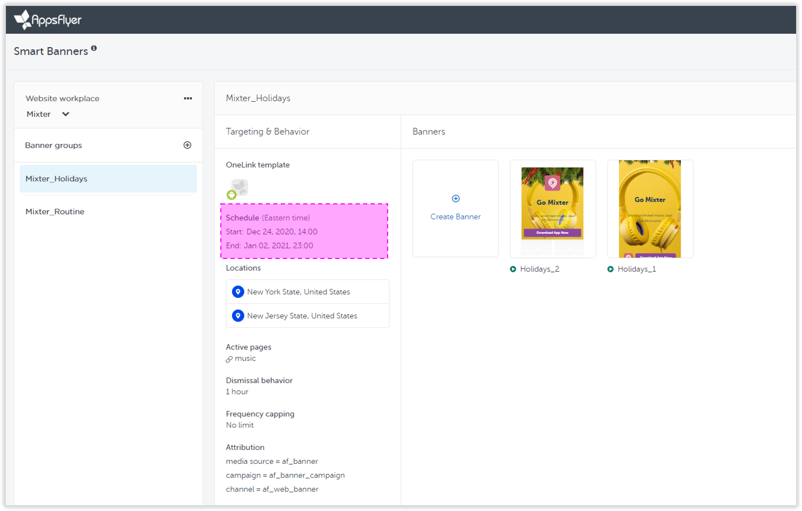The height and width of the screenshot is (511, 802).
Task: Add a new banner group with plus icon
Action: point(188,145)
